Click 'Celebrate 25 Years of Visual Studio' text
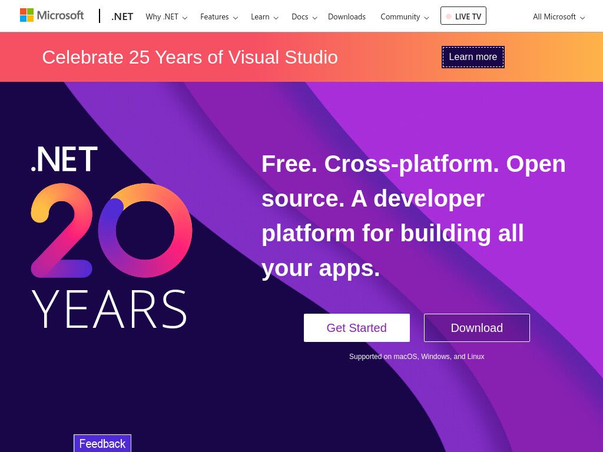603x452 pixels. pyautogui.click(x=190, y=57)
